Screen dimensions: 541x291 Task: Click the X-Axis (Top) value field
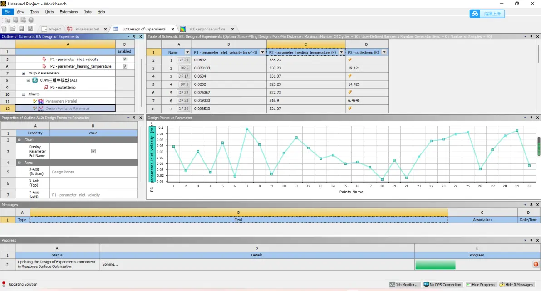[93, 183]
